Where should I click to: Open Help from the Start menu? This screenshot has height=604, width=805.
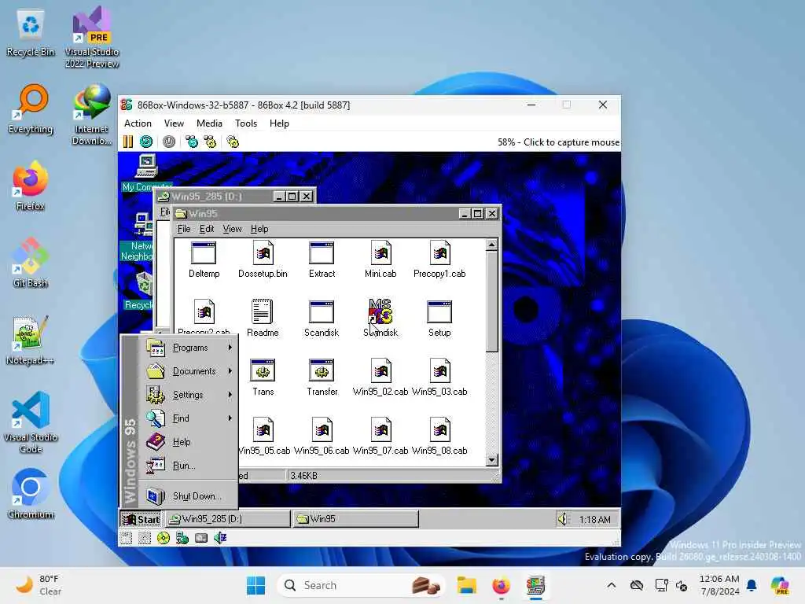tap(189, 442)
